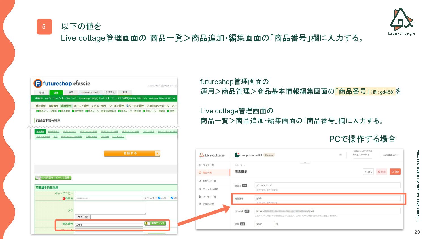Open the 予約 sub-tab

(55, 136)
